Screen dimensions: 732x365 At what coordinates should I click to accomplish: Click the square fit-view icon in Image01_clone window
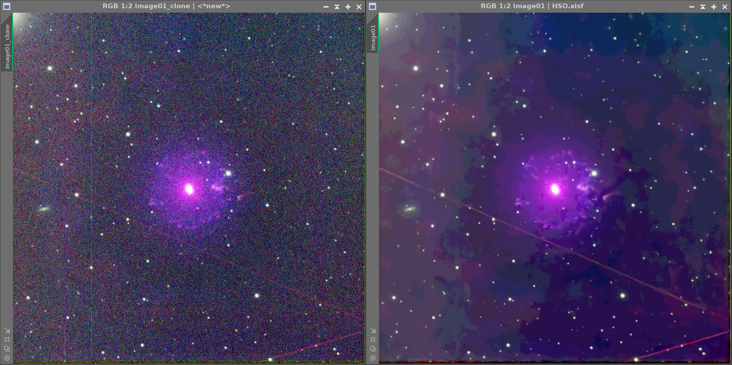pos(7,340)
